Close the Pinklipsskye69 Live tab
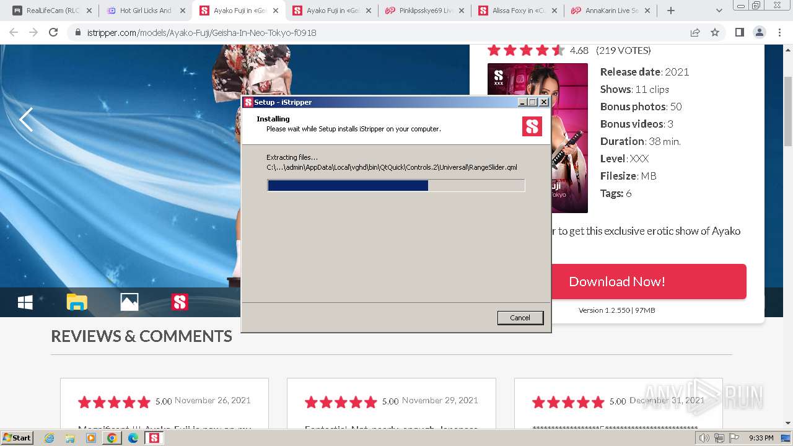Screen dimensions: 793x446 [461, 11]
